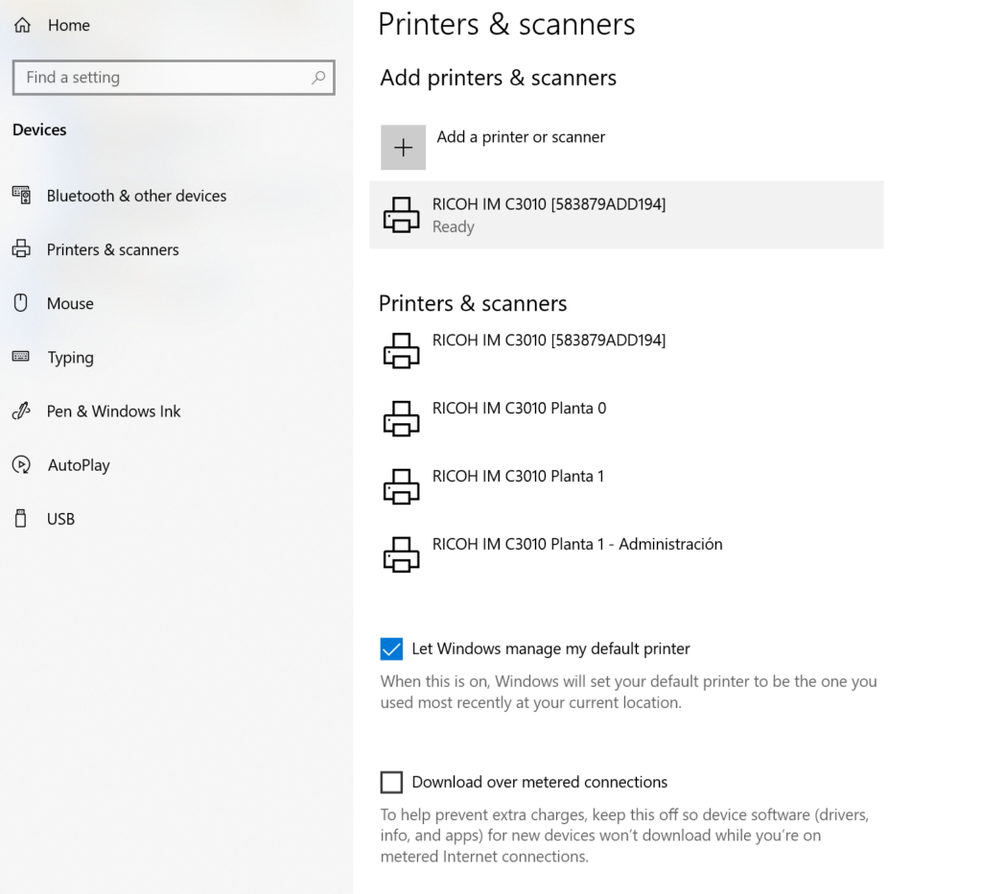
Task: Enable Download over metered connections checkbox
Action: click(x=391, y=783)
